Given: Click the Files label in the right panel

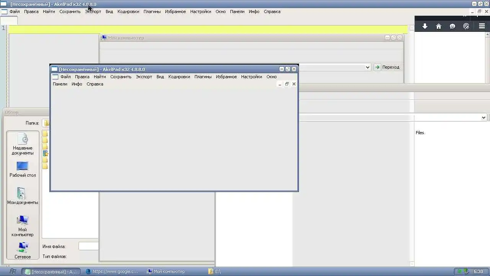Looking at the screenshot, I should [420, 133].
